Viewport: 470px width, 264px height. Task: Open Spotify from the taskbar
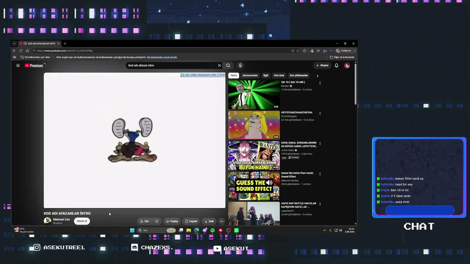pyautogui.click(x=213, y=230)
